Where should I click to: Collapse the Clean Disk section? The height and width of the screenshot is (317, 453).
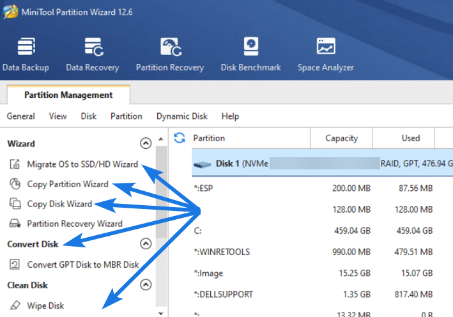[x=146, y=284]
